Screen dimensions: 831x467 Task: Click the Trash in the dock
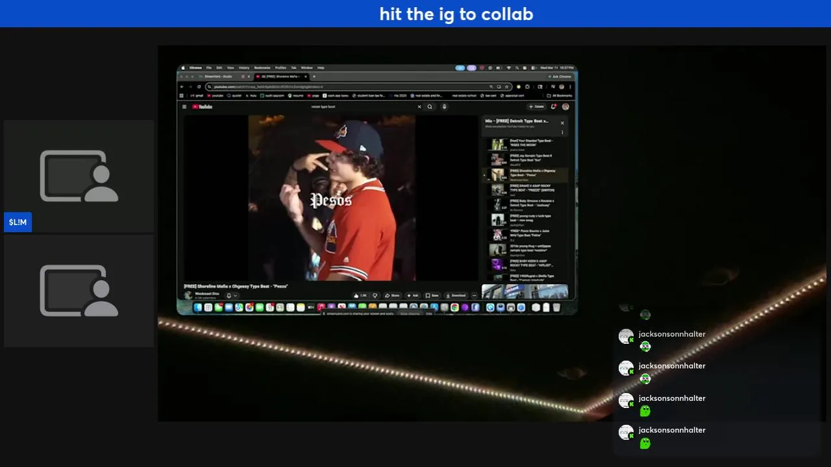(556, 308)
